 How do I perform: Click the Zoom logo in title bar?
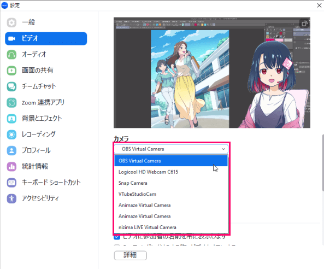[4, 5]
